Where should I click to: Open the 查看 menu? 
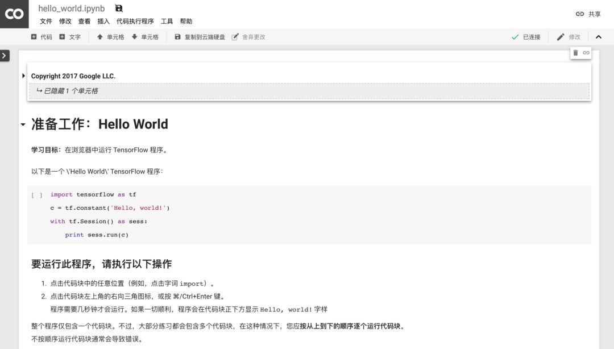(84, 21)
